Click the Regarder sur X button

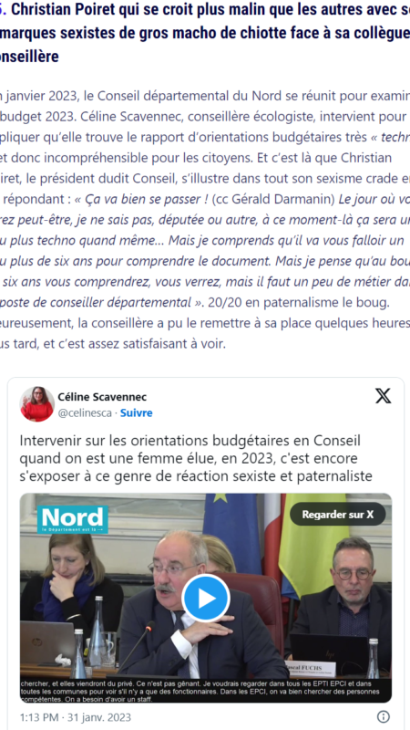click(337, 514)
